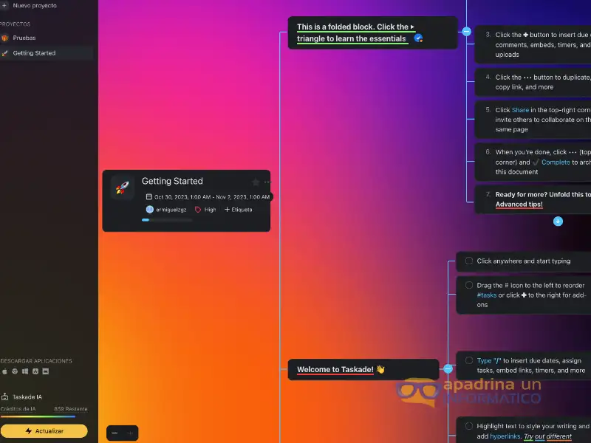
Task: Check the Click anywhere and start typing task
Action: 469,261
